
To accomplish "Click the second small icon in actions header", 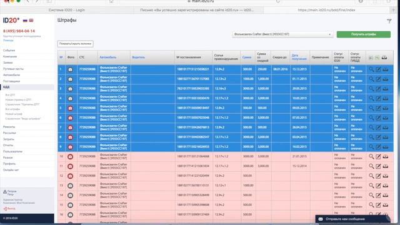I will point(377,57).
